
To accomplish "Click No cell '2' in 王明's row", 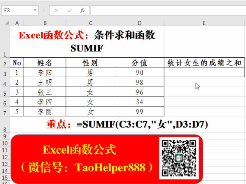I will [17, 82].
